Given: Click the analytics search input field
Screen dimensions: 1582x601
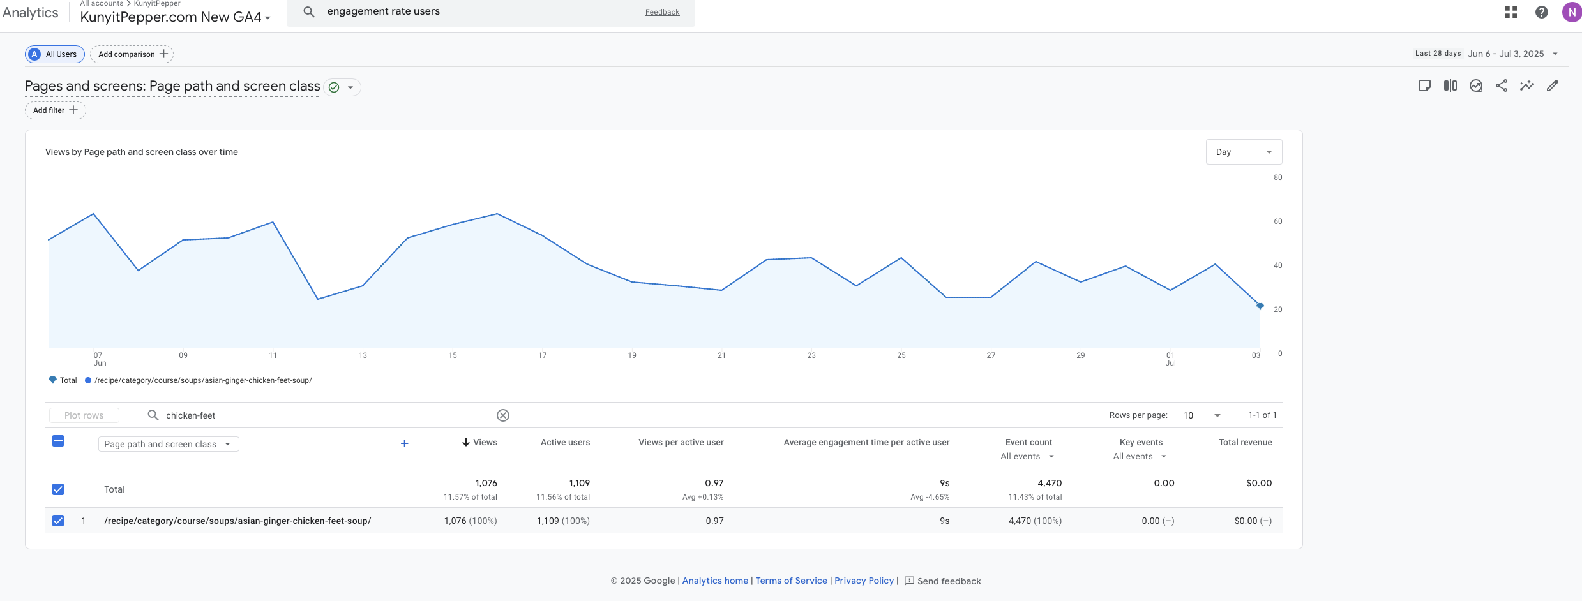Looking at the screenshot, I should point(479,11).
